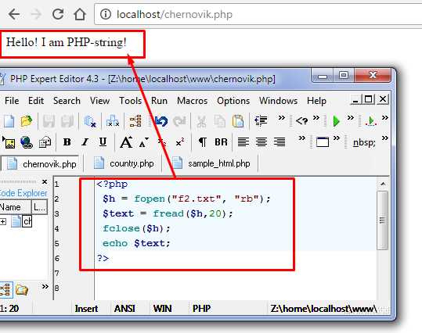Screen dimensions: 422x333
Task: Reload the page in the browser
Action: point(58,14)
